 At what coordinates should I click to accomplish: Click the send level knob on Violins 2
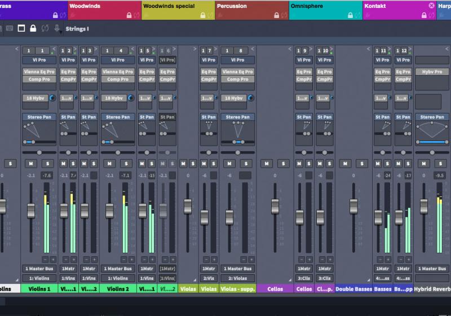click(131, 98)
